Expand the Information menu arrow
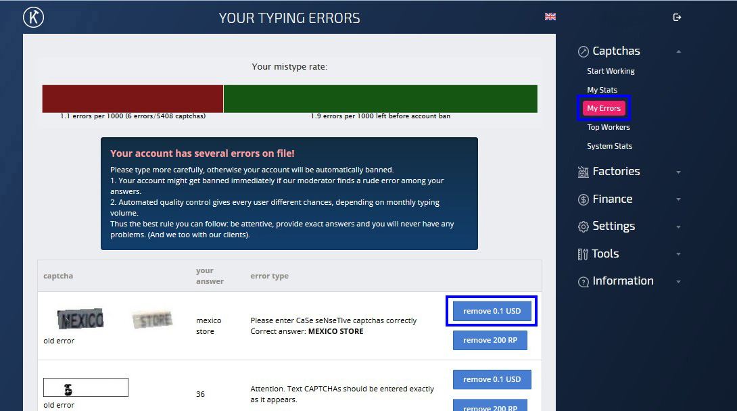Image resolution: width=737 pixels, height=411 pixels. pyautogui.click(x=678, y=281)
